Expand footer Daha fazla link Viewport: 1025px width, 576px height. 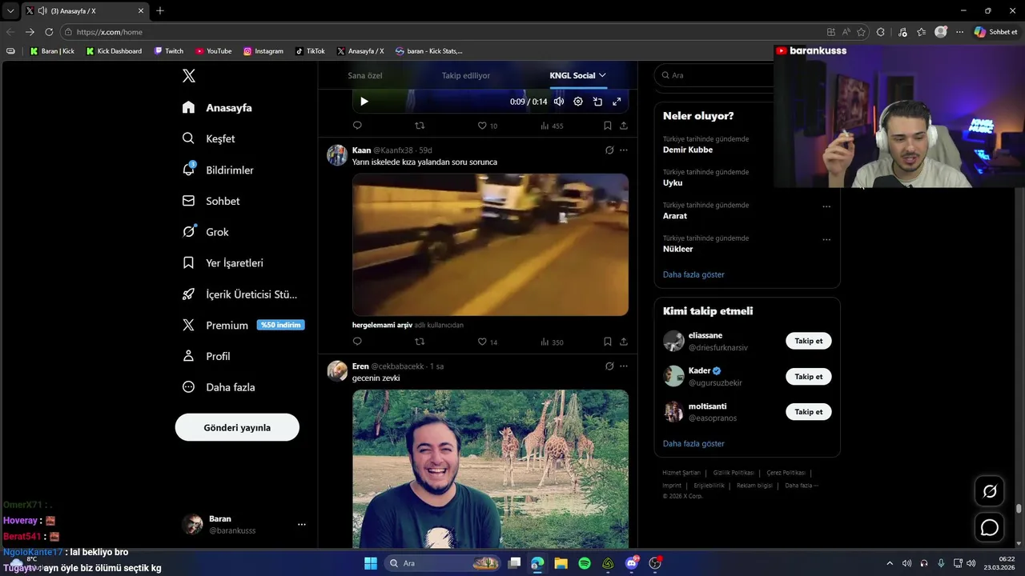click(x=801, y=486)
